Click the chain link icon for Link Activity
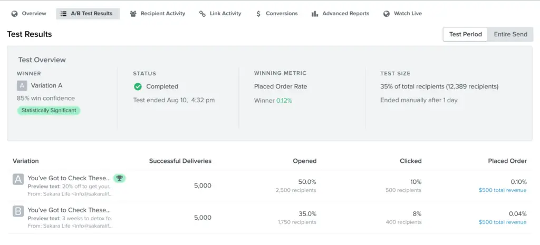540x245 pixels. [202, 14]
